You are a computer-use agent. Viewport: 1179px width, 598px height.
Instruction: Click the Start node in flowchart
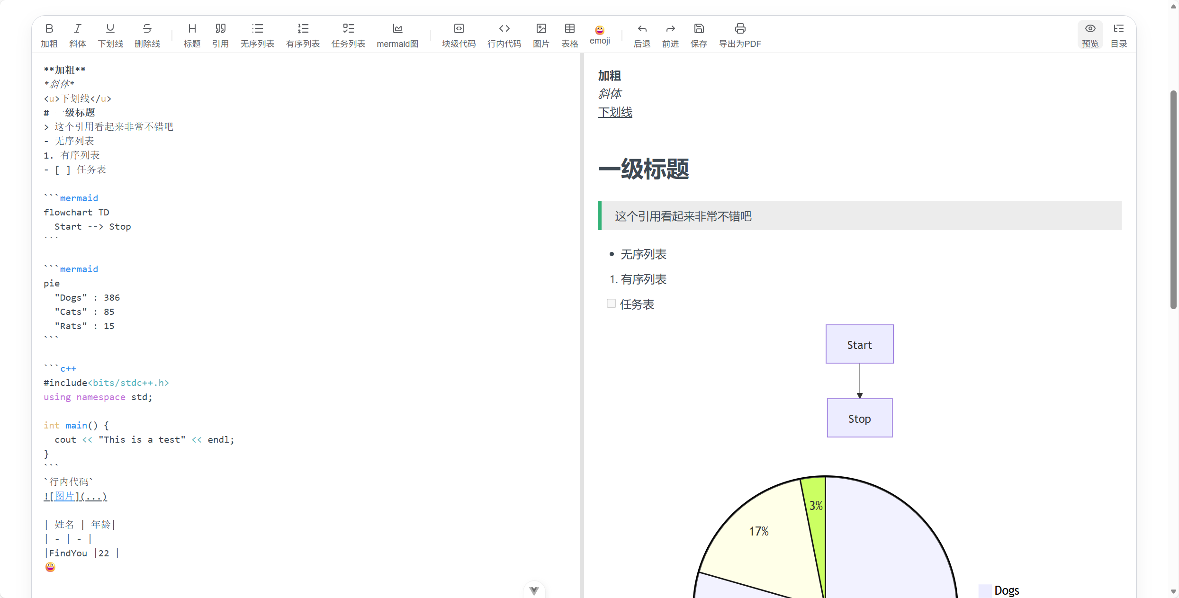(859, 344)
